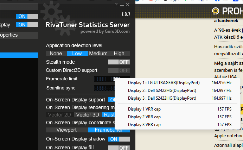
Task: Turn off On-Screen Display shadow
Action: tap(119, 139)
